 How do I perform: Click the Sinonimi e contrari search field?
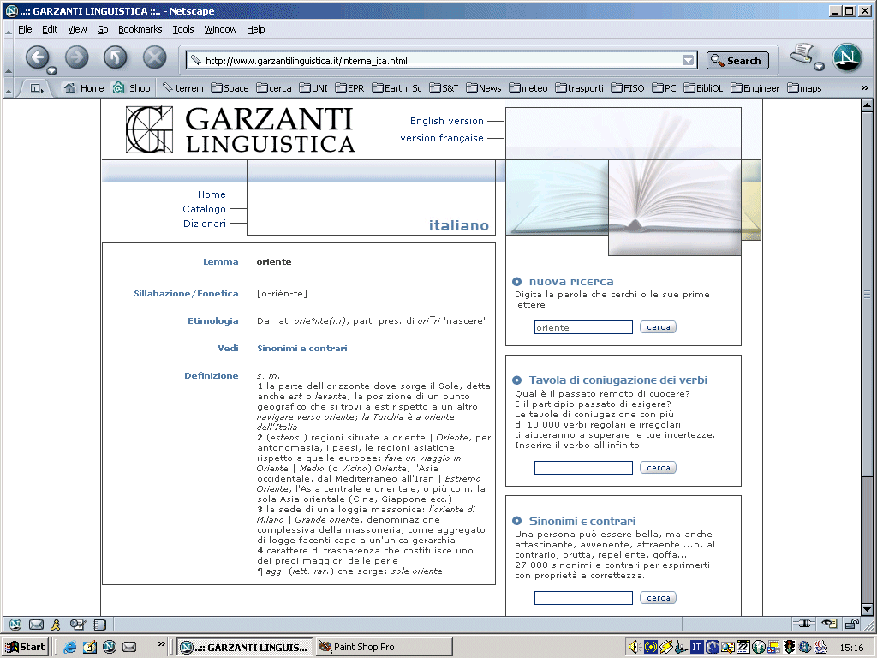point(583,598)
